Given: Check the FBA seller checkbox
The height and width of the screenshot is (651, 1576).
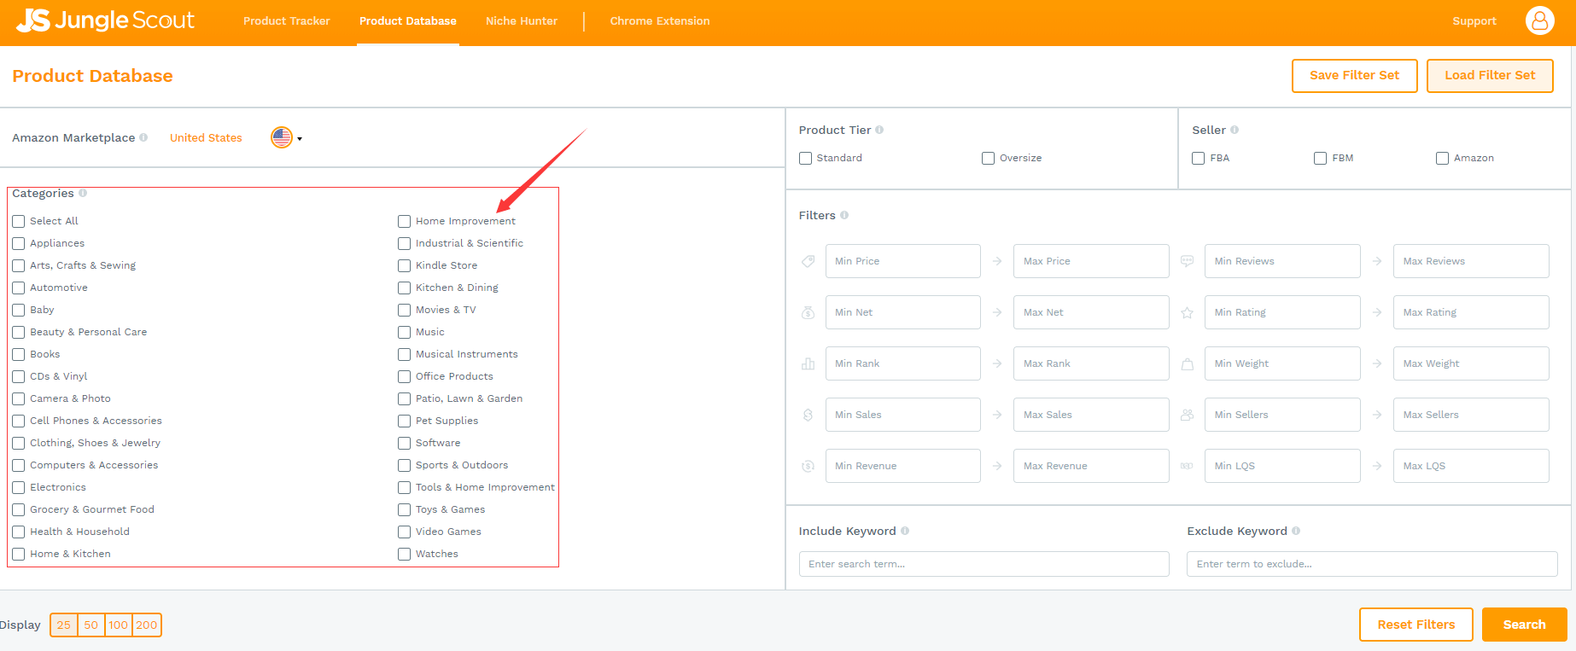Looking at the screenshot, I should pyautogui.click(x=1199, y=158).
